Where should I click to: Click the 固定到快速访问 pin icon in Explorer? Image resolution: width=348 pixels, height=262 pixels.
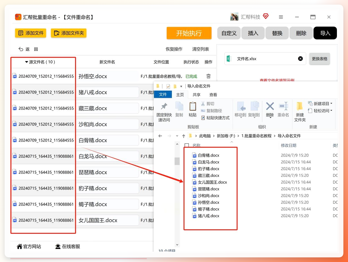(x=164, y=106)
